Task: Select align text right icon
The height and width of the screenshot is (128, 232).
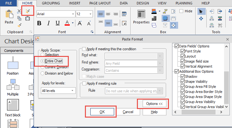Action: pos(116,14)
